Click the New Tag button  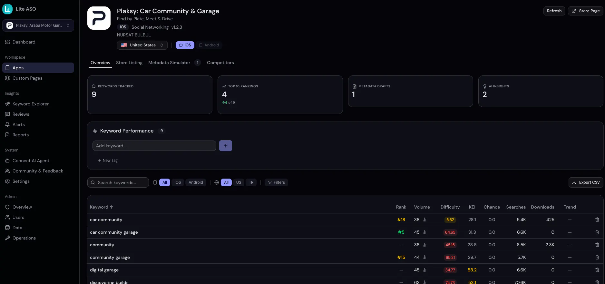[108, 161]
